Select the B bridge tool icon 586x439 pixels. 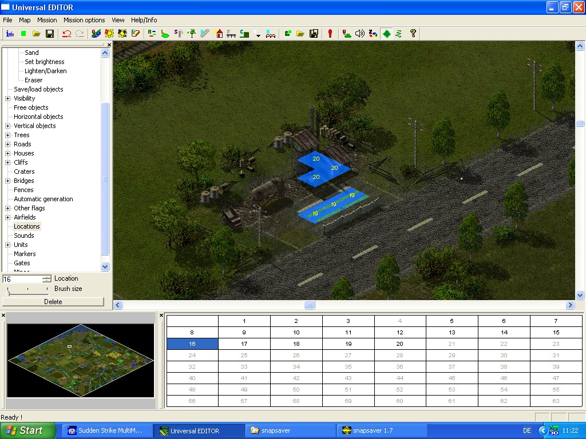[x=270, y=34]
